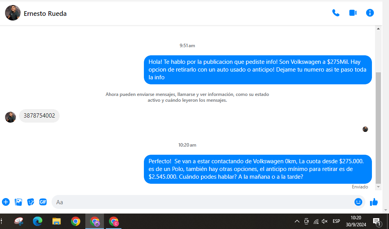Image resolution: width=389 pixels, height=229 pixels.
Task: Open the Windows notification center
Action: 376,221
